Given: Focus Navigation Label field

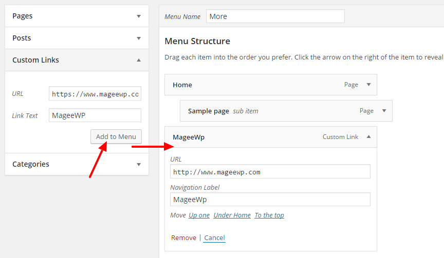Looking at the screenshot, I should 270,200.
